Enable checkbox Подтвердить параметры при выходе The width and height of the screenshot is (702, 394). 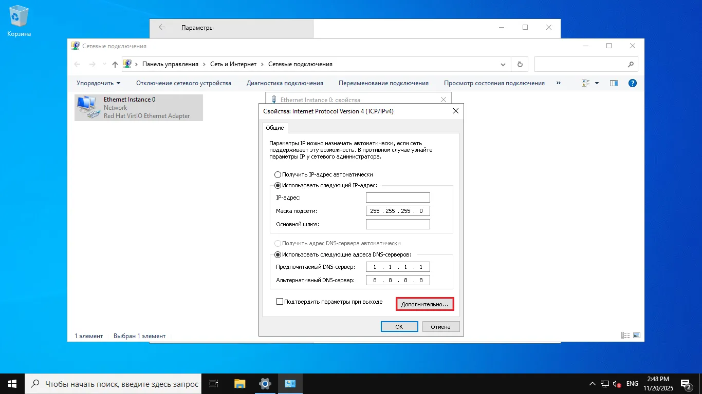tap(280, 301)
